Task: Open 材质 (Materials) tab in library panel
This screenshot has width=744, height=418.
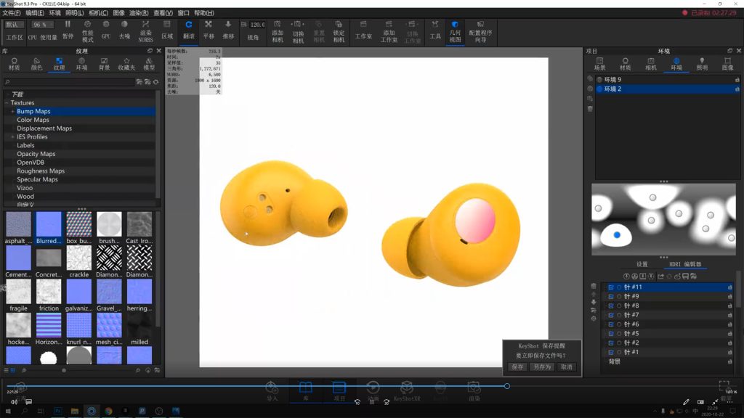Action: pos(15,64)
